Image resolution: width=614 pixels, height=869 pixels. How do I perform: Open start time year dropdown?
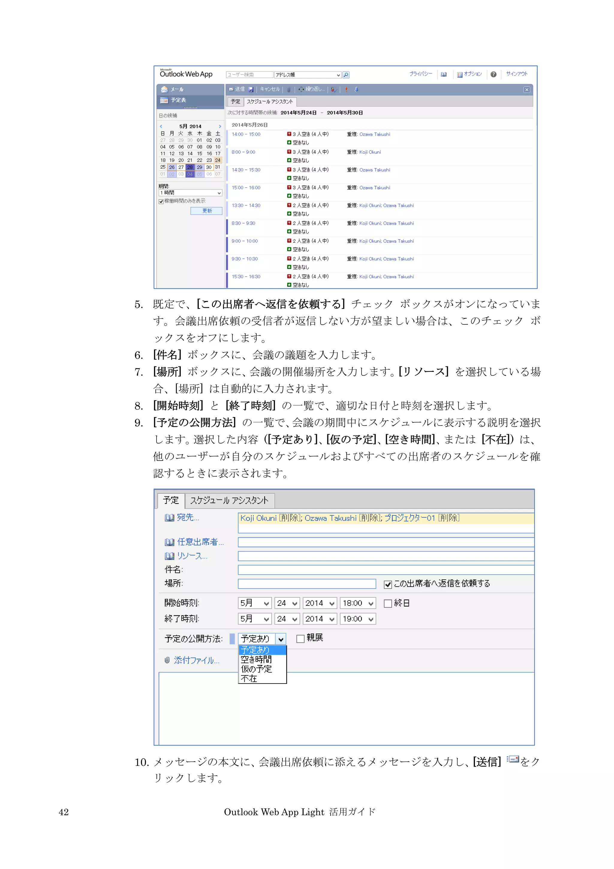[320, 603]
